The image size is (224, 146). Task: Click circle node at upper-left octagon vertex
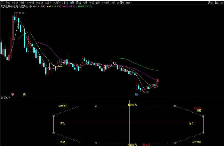pos(54,116)
